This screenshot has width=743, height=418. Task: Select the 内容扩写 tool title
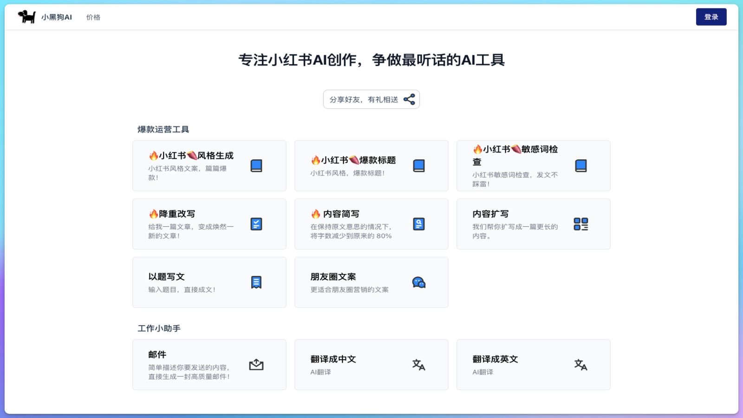pyautogui.click(x=490, y=214)
